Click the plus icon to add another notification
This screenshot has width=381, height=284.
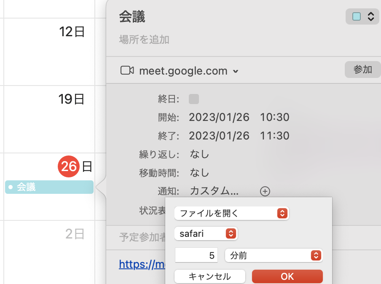[x=265, y=191]
